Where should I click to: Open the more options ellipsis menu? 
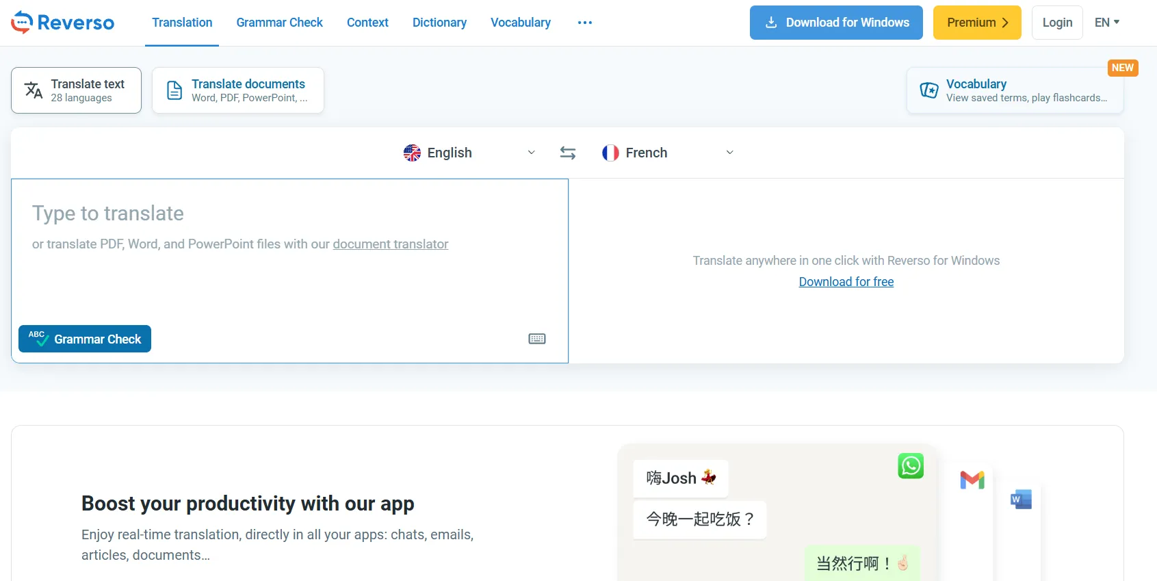pos(585,23)
